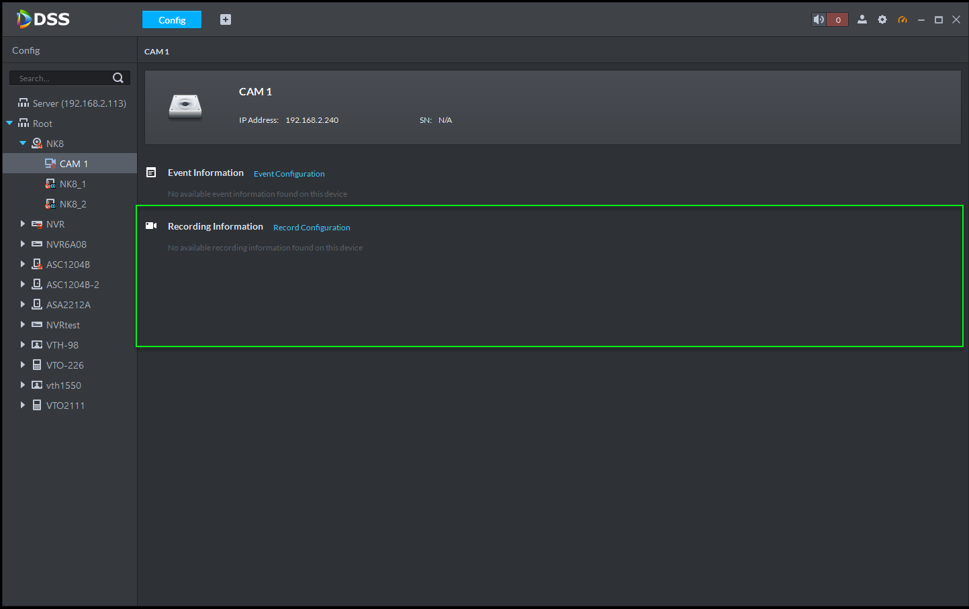Screen dimensions: 969x609
Task: Click the NVR6A08 recorder icon
Action: pos(37,244)
